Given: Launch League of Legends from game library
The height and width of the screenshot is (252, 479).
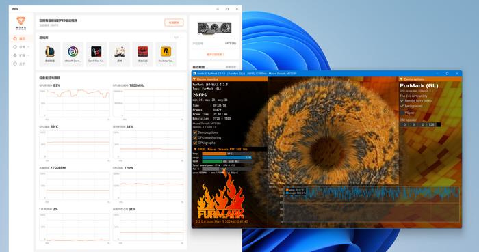Looking at the screenshot, I should pos(50,54).
